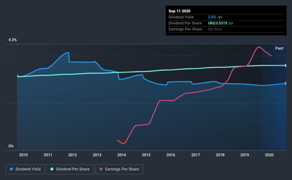Toggle the Dividend Per Share legend button
The image size is (292, 180).
pos(70,169)
